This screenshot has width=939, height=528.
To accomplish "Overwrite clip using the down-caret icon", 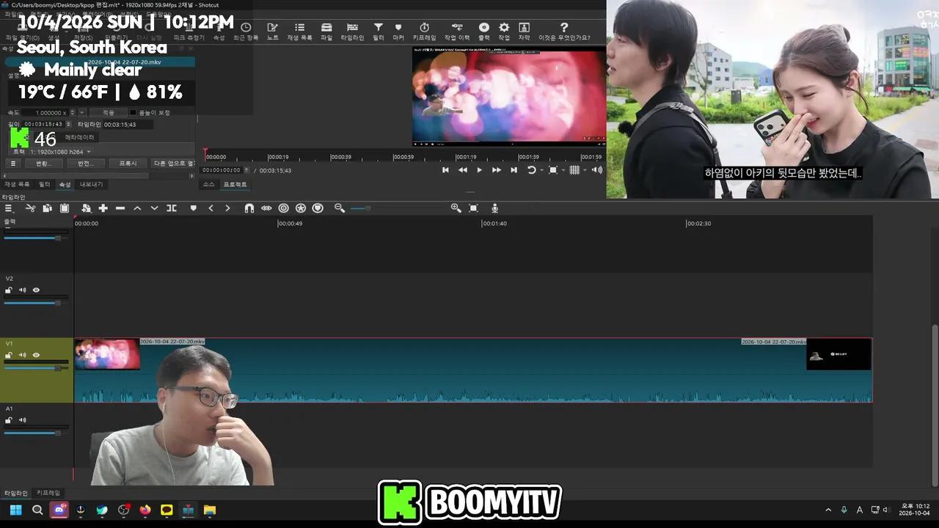I will point(154,208).
